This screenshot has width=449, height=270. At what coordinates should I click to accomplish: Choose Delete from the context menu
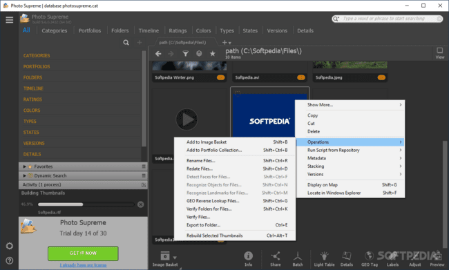(350, 131)
